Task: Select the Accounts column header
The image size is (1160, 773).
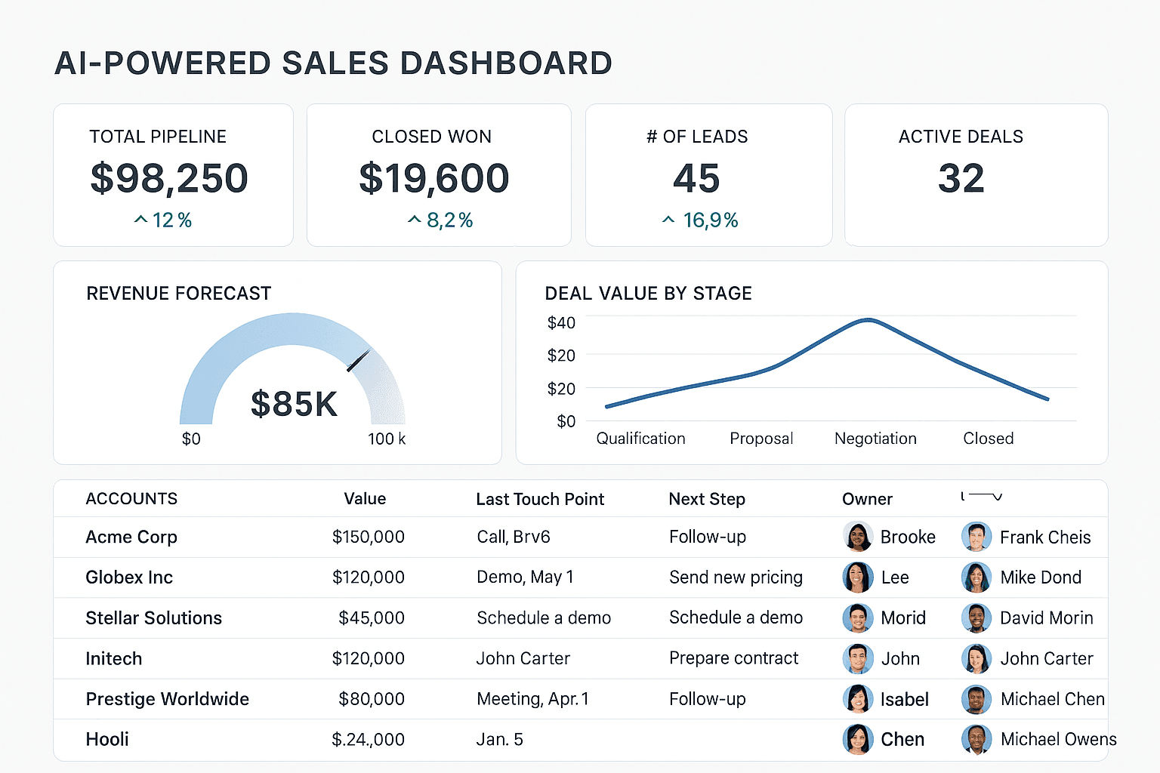Action: tap(131, 498)
